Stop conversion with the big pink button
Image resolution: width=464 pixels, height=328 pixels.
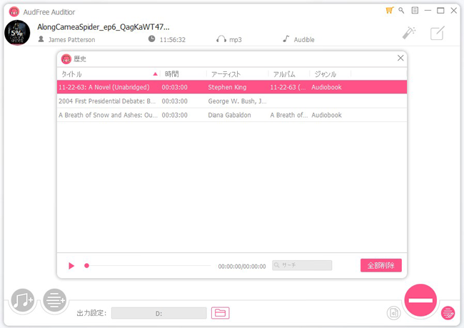420,300
